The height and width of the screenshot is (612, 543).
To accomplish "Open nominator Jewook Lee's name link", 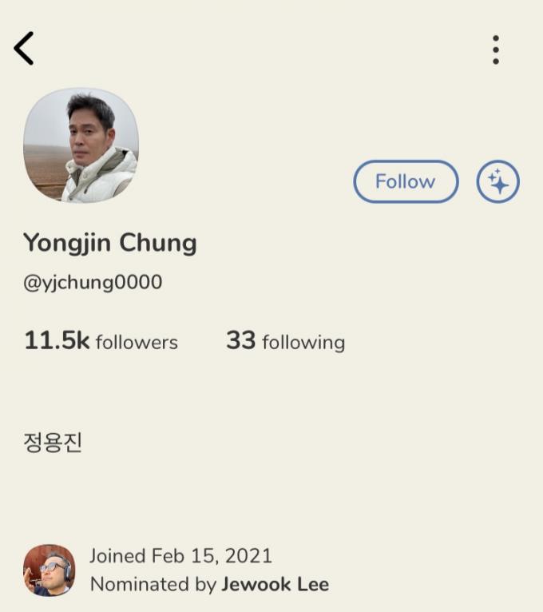I will coord(275,584).
